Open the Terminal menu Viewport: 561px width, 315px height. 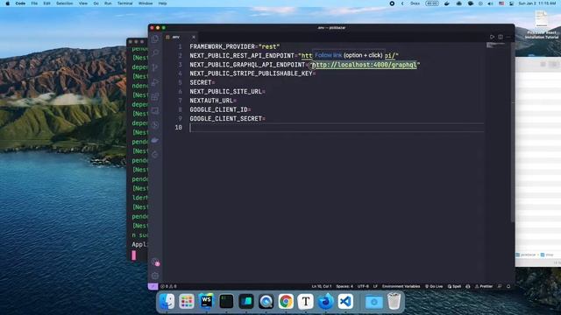124,3
